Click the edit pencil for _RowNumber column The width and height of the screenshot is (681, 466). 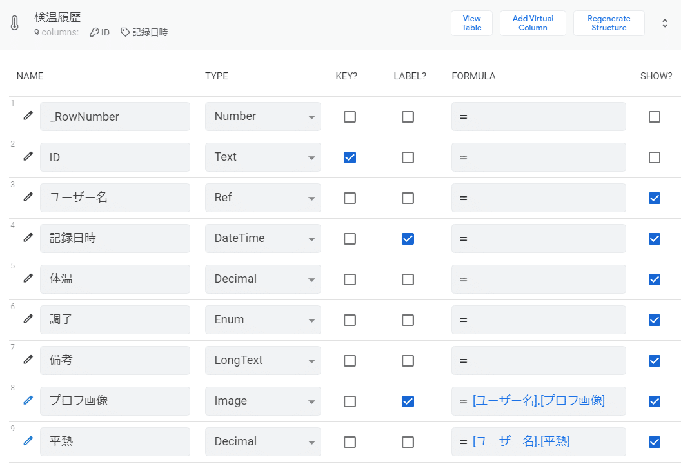coord(28,116)
